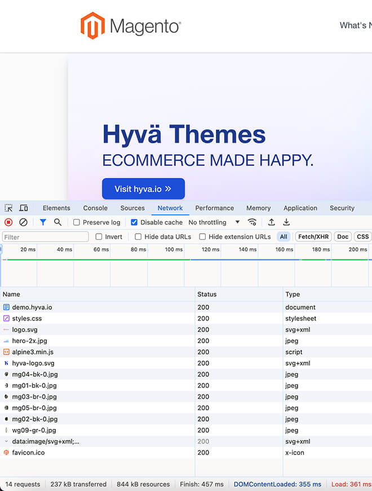Check Hide data URLs

pyautogui.click(x=138, y=236)
